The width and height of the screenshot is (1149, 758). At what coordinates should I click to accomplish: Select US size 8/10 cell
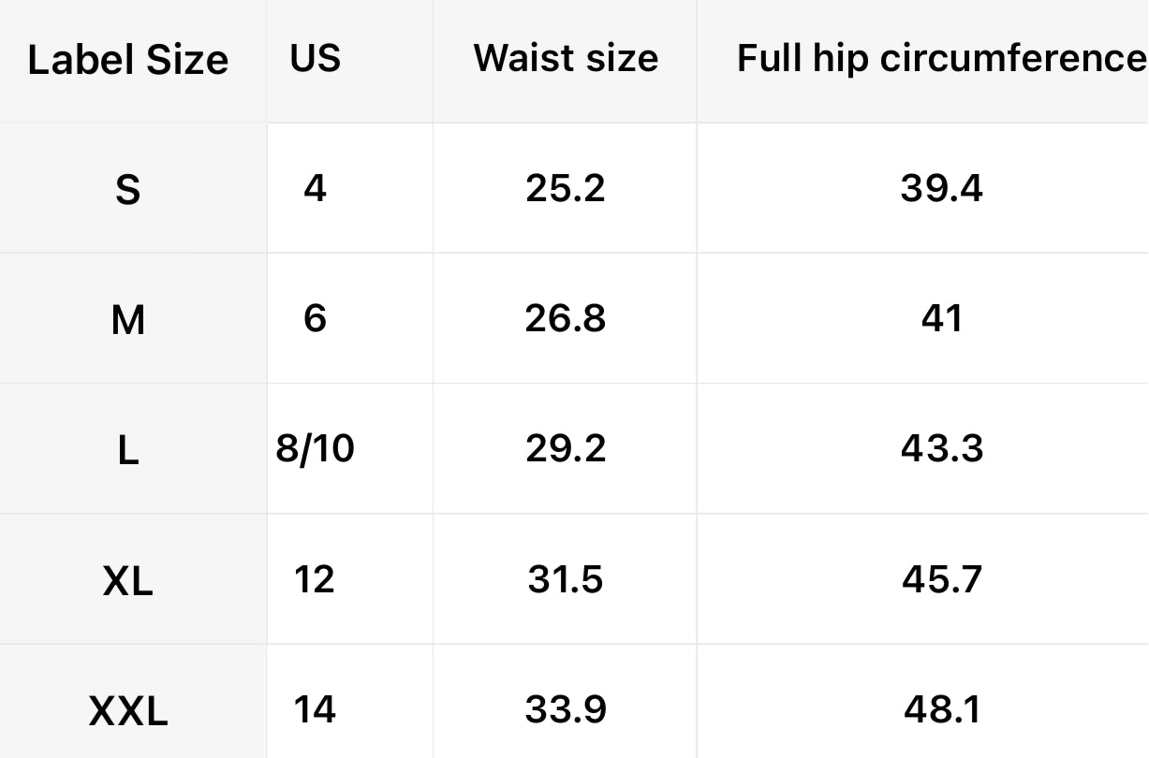[316, 448]
